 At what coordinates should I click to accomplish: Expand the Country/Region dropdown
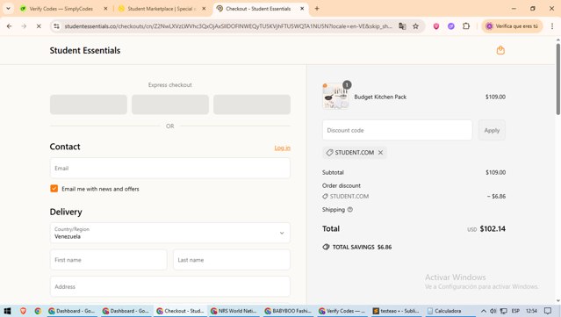(x=170, y=233)
